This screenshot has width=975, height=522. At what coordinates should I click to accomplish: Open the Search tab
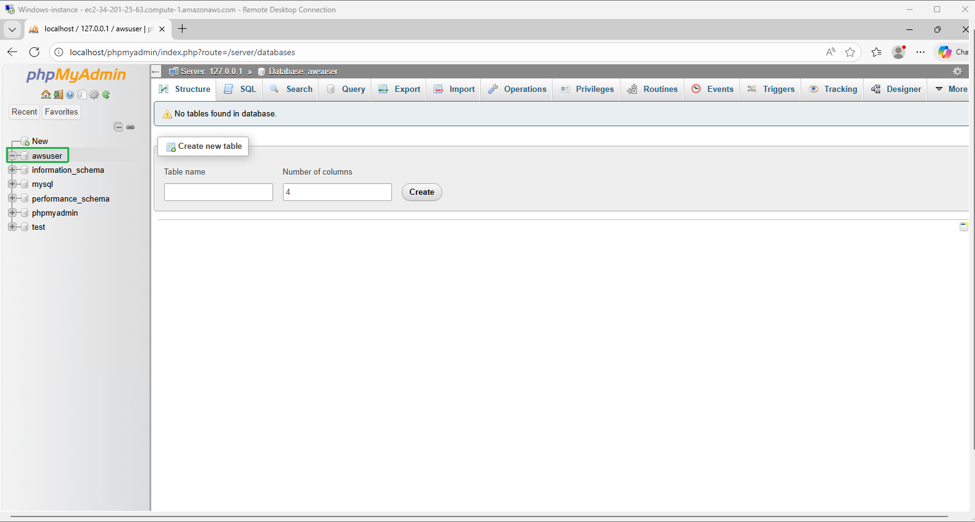tap(291, 89)
